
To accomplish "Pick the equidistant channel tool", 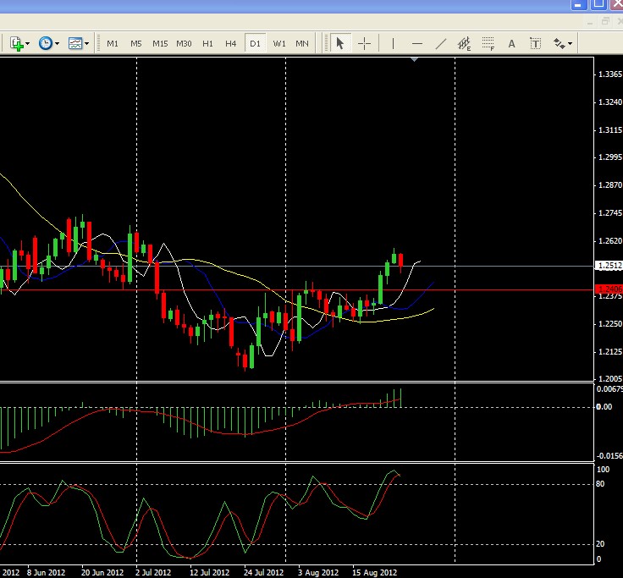I will pos(464,43).
